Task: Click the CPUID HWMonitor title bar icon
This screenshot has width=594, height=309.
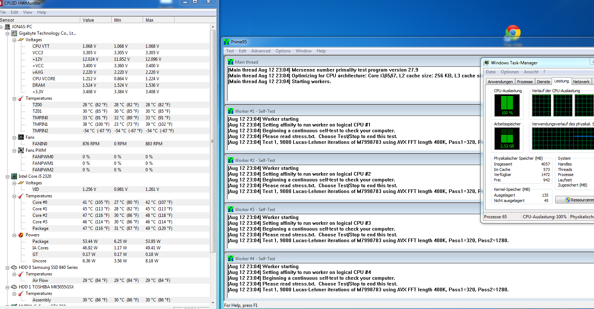Action: (x=1, y=3)
